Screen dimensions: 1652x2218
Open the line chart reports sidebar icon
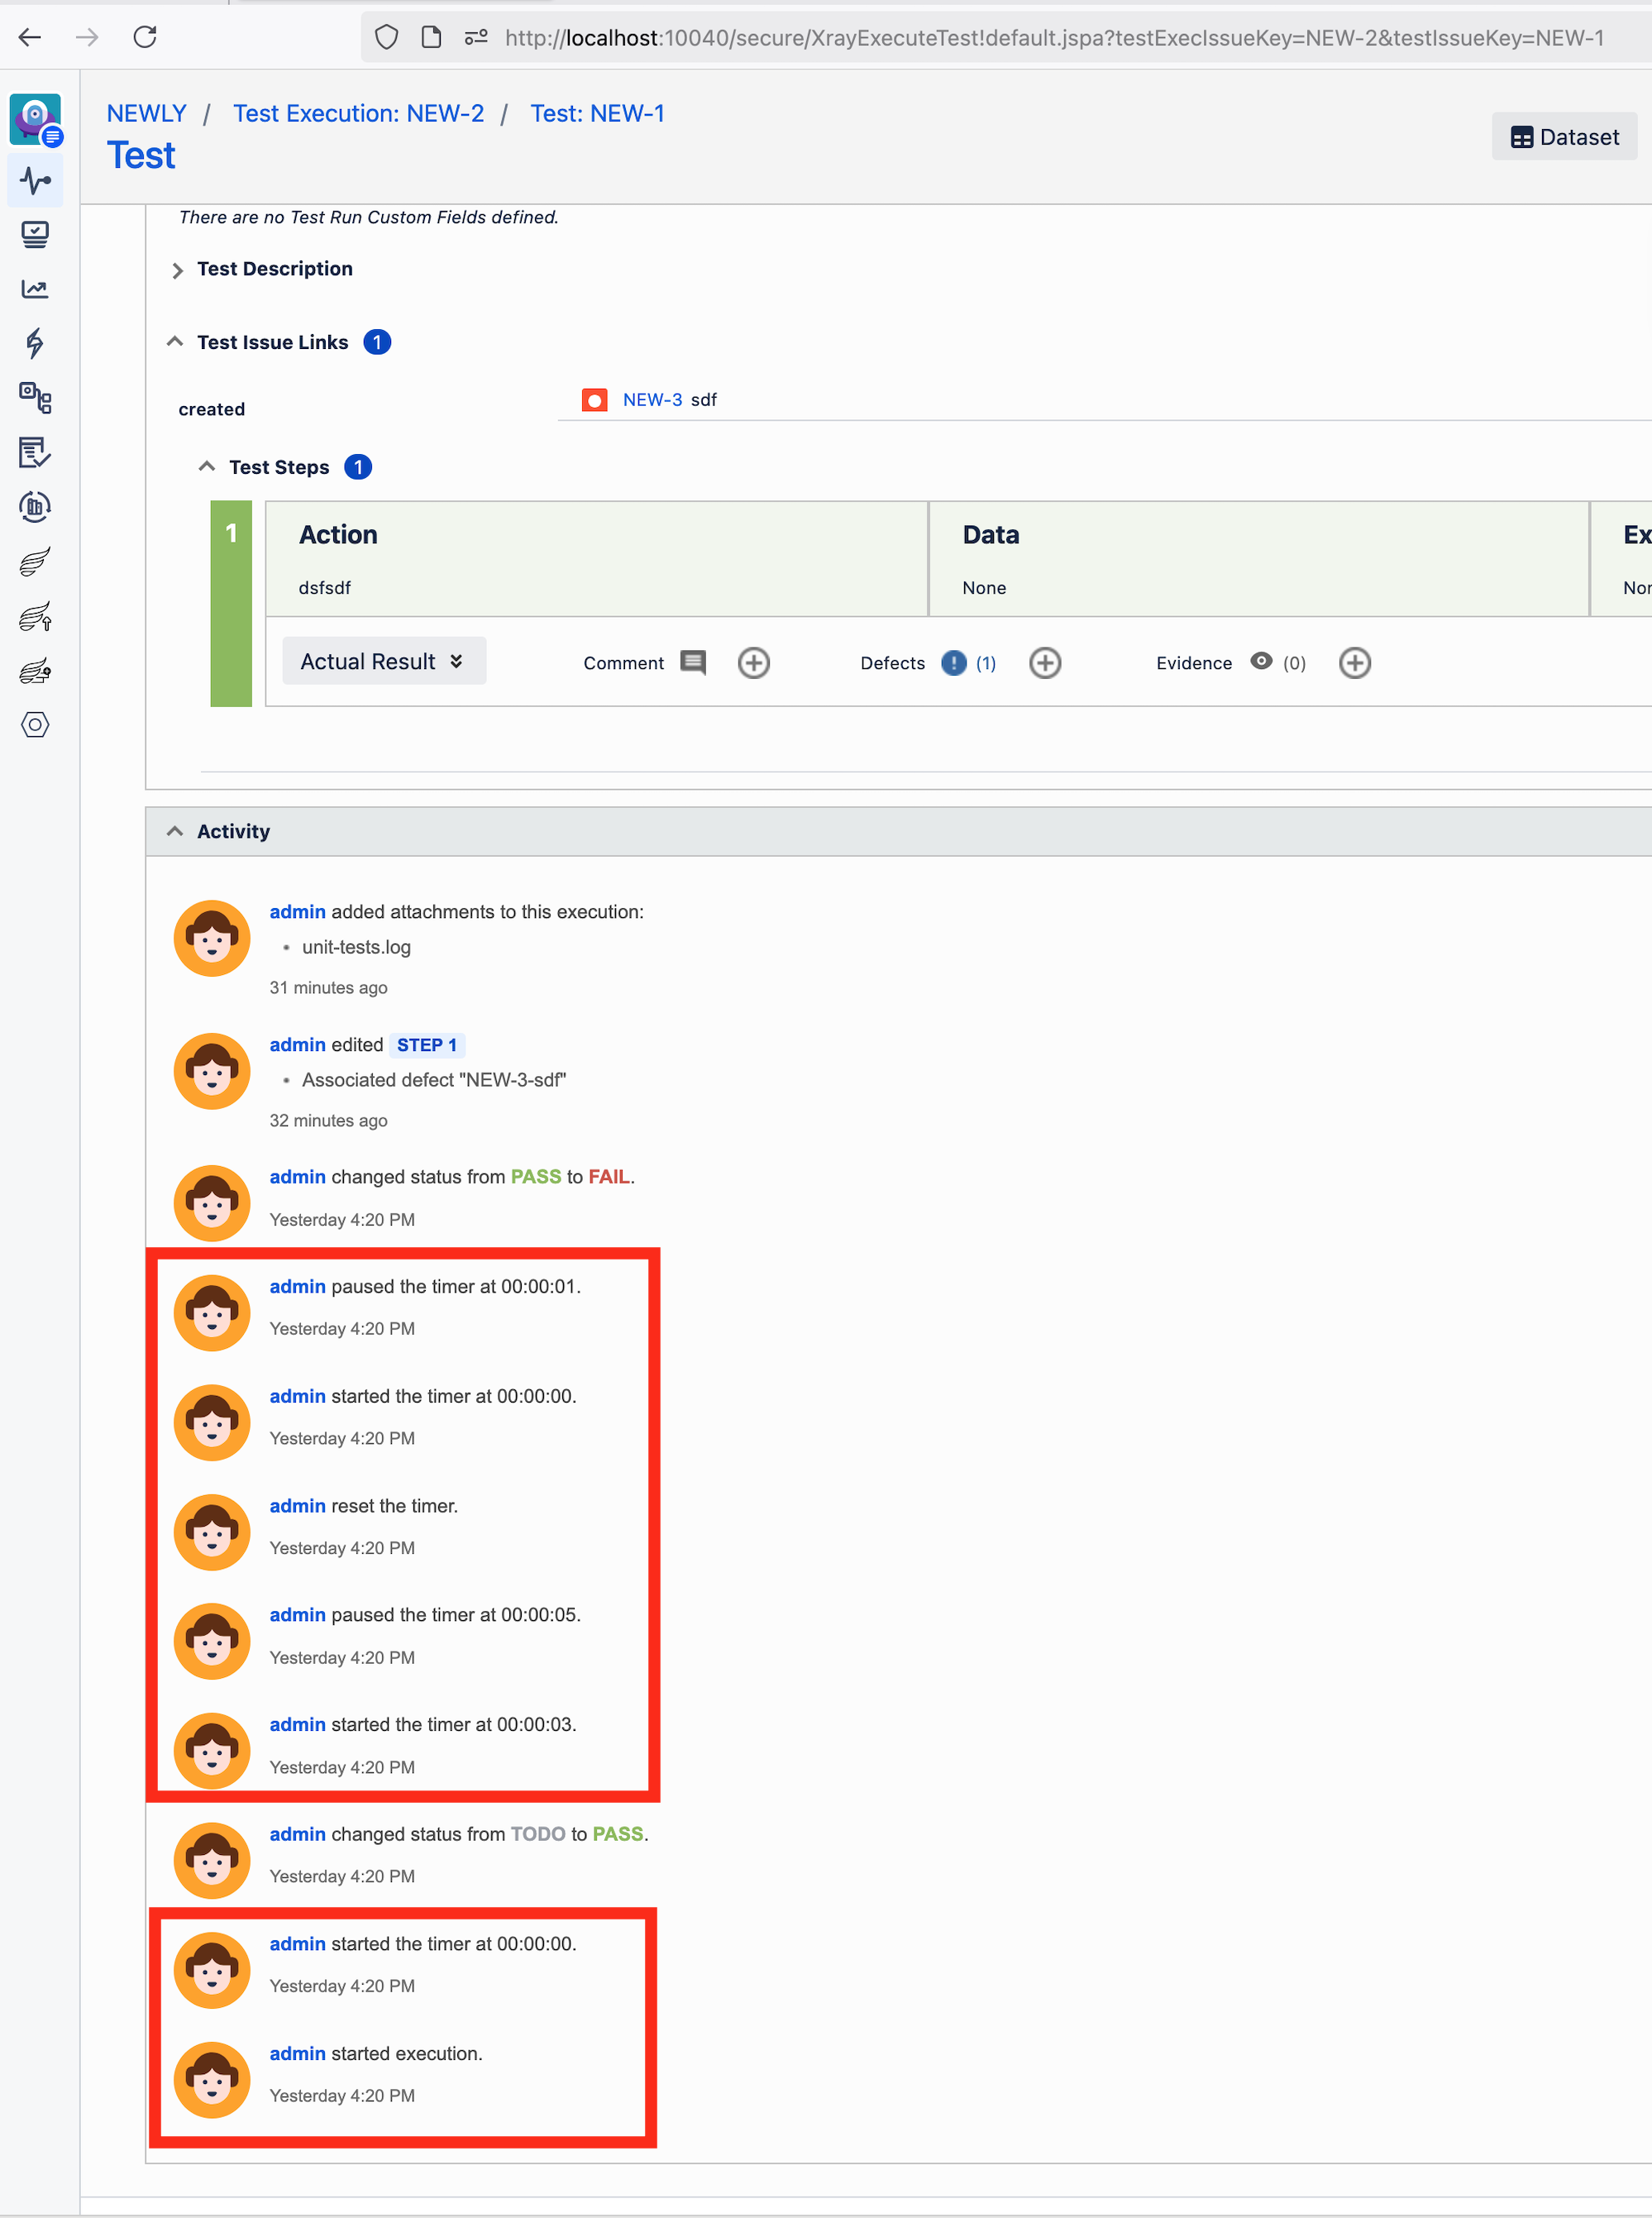(35, 289)
